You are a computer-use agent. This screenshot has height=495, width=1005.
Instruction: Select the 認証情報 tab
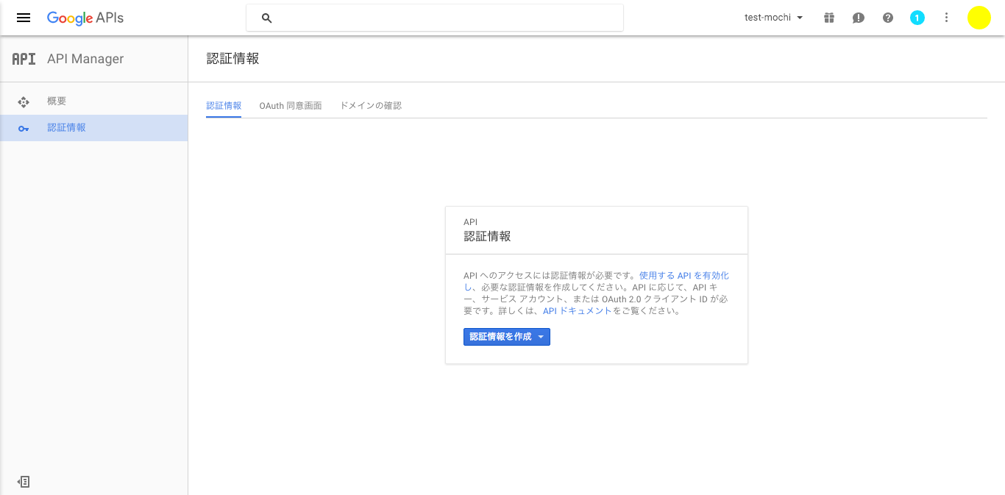pos(224,105)
